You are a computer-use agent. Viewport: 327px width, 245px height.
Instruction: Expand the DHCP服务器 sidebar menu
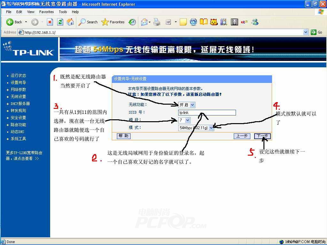coord(20,104)
